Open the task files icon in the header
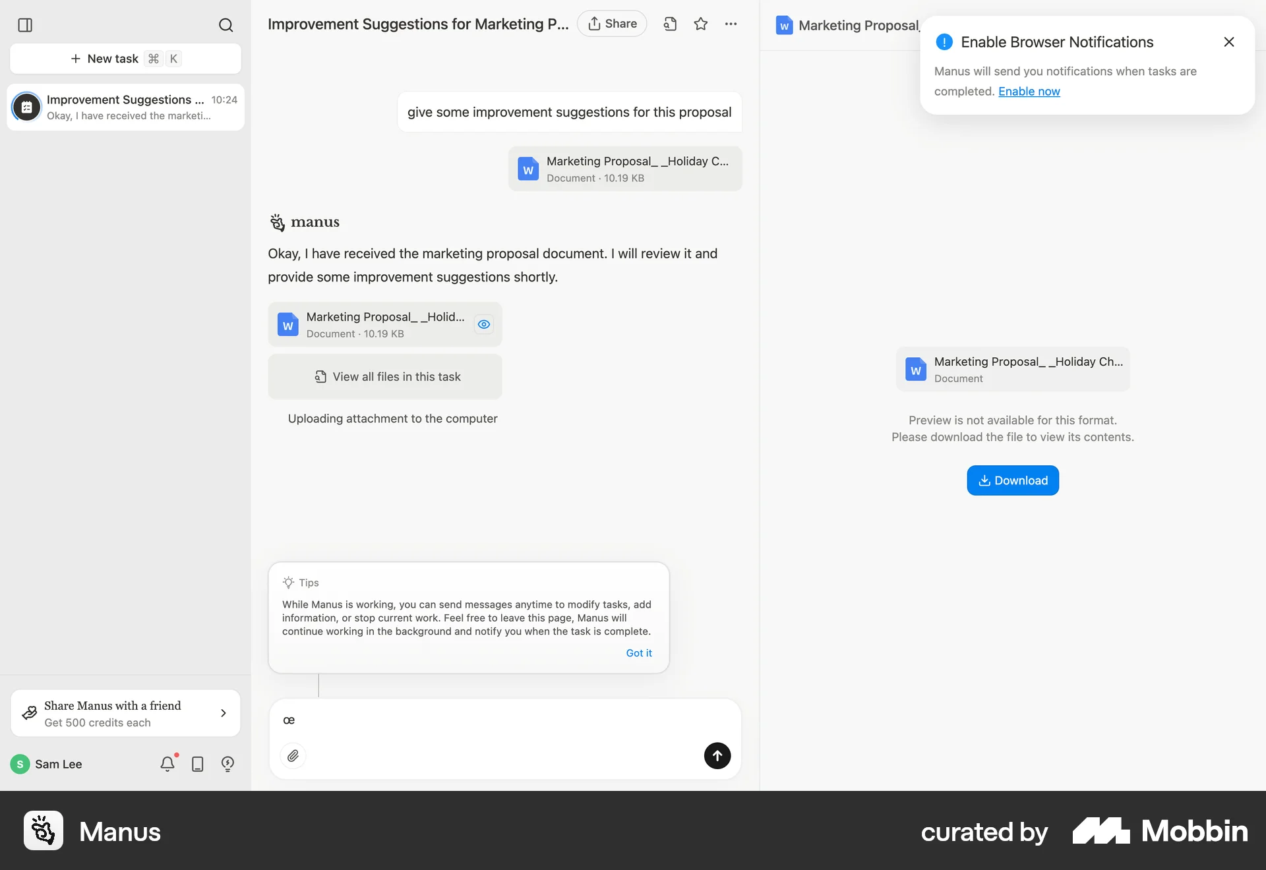This screenshot has height=870, width=1266. pyautogui.click(x=670, y=24)
